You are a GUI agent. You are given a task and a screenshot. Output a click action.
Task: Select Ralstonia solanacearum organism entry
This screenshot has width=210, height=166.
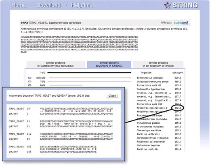point(151,142)
